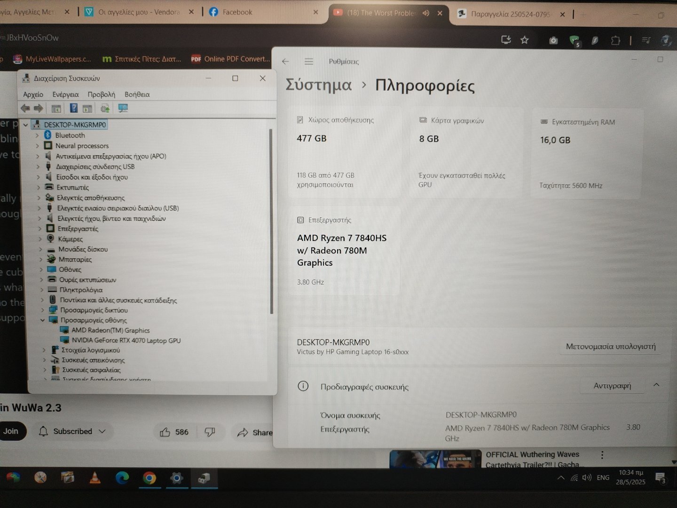This screenshot has height=508, width=677.
Task: Open the ENG language indicator
Action: pos(603,478)
